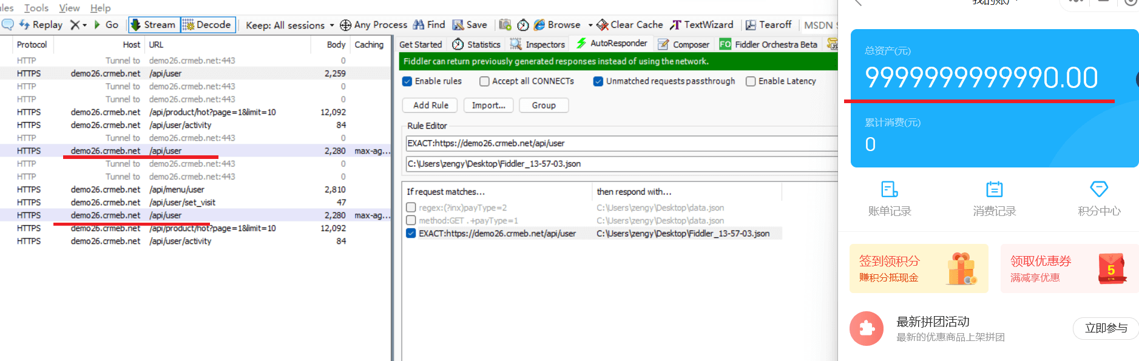Switch to Fiddler Orchestra Beta tab
Viewport: 1139px width, 361px height.
point(768,44)
